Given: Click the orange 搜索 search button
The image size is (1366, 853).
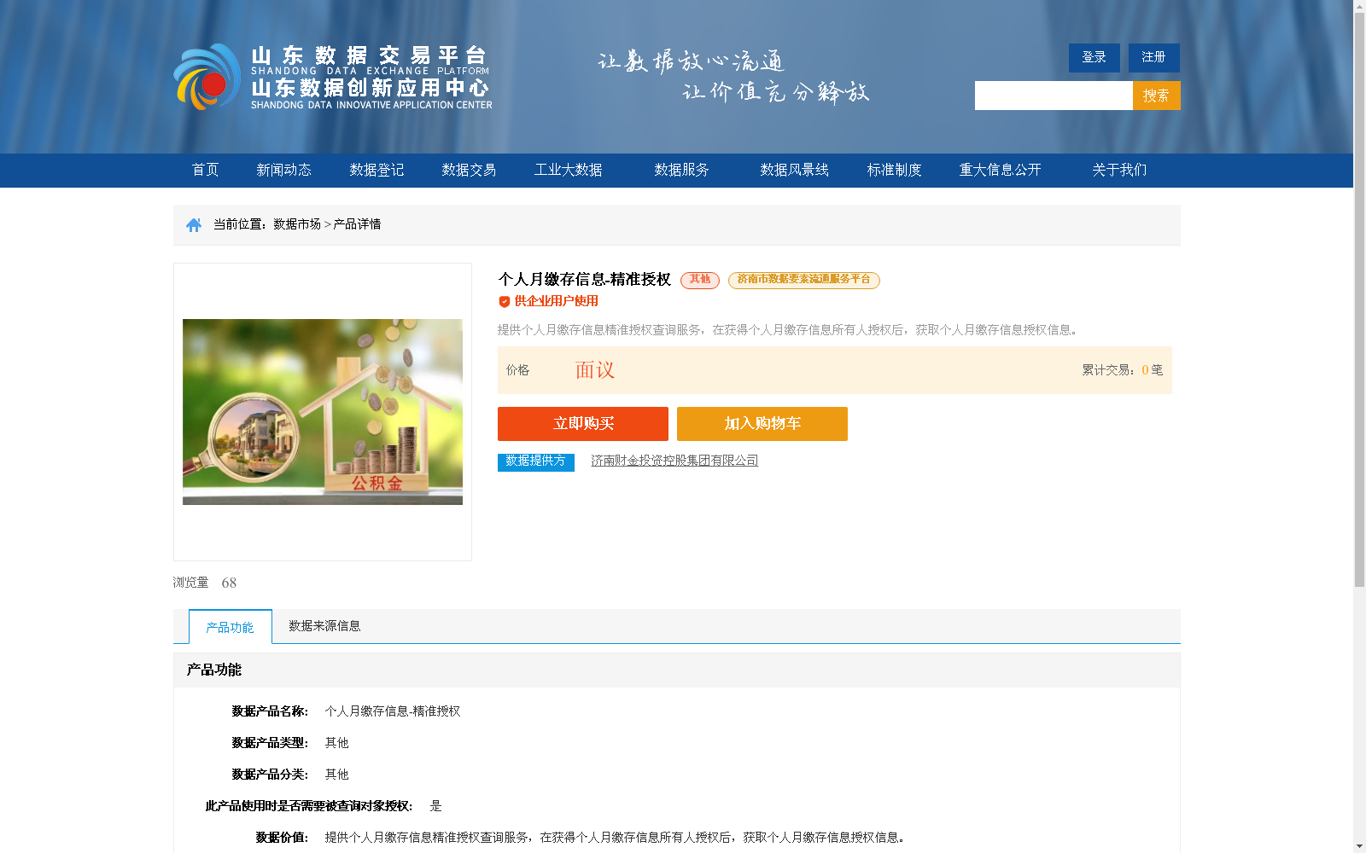Looking at the screenshot, I should [1156, 96].
